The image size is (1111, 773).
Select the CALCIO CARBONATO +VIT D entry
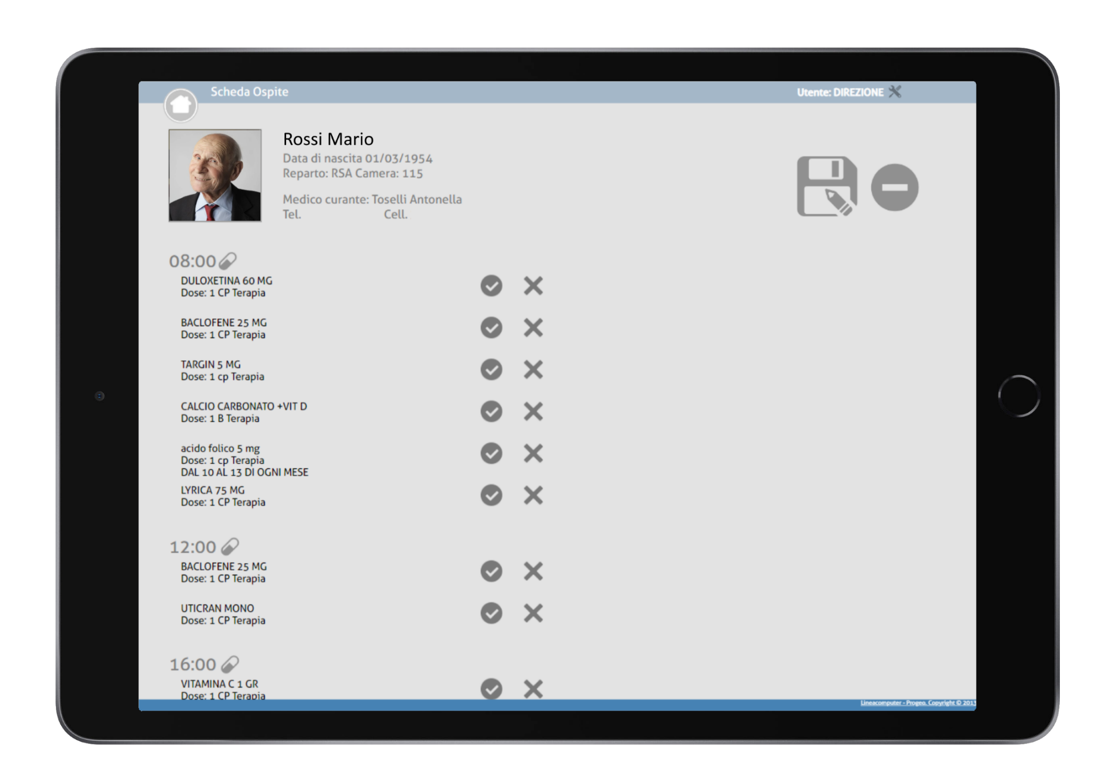click(244, 412)
